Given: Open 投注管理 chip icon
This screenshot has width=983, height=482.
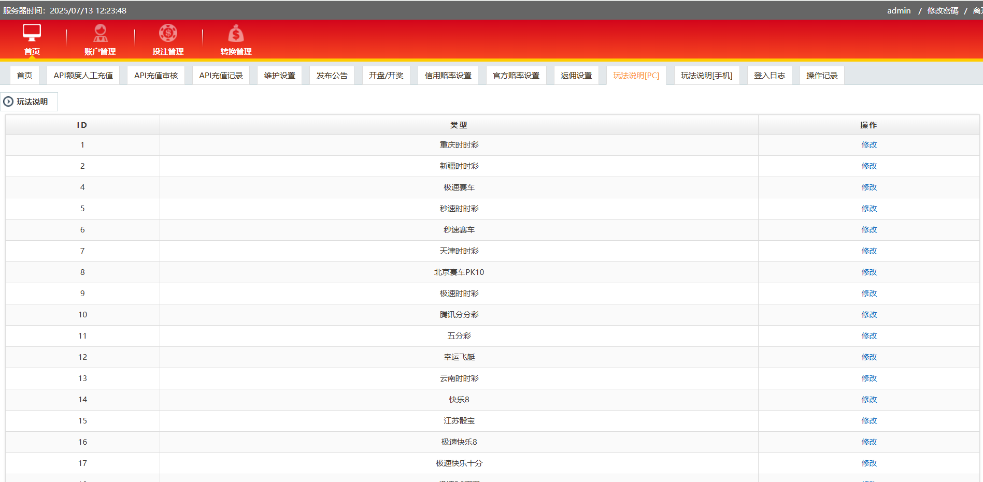Looking at the screenshot, I should click(x=168, y=33).
